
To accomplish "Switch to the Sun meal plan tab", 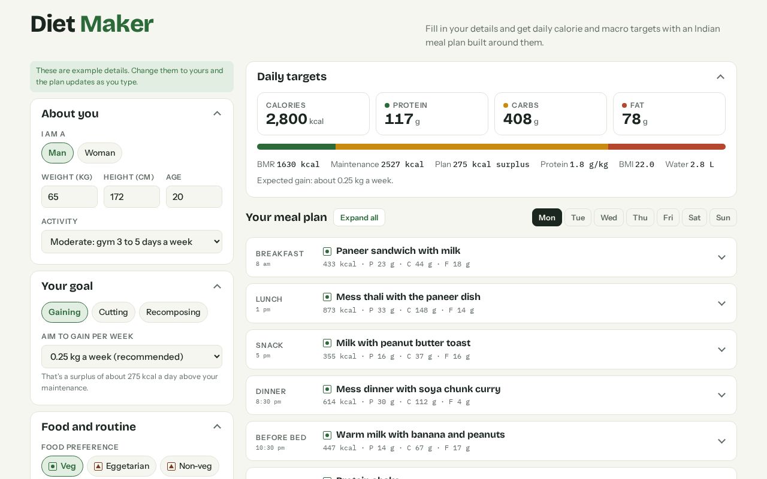I will tap(723, 217).
